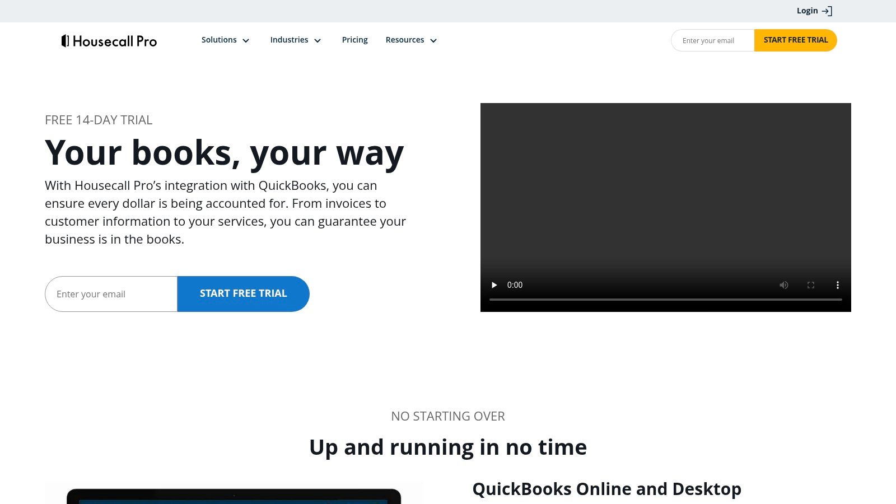Play the video
Image resolution: width=896 pixels, height=504 pixels.
(x=494, y=285)
